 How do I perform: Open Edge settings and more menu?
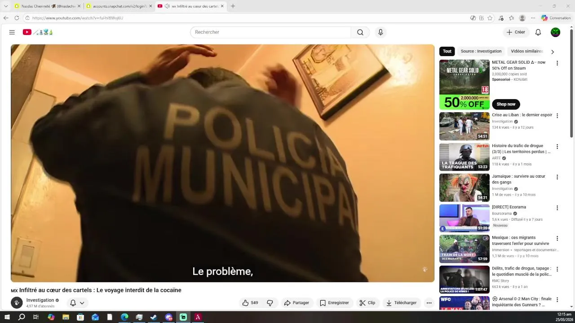point(533,18)
